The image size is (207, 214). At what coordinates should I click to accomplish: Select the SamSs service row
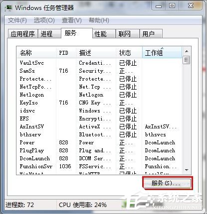[99, 71]
